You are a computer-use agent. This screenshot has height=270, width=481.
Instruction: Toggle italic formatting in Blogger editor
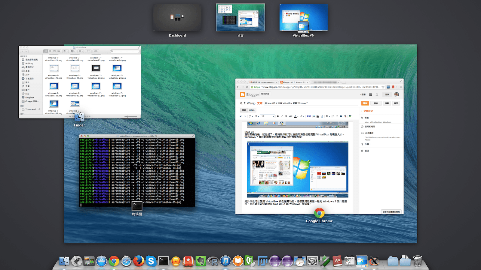pos(282,116)
